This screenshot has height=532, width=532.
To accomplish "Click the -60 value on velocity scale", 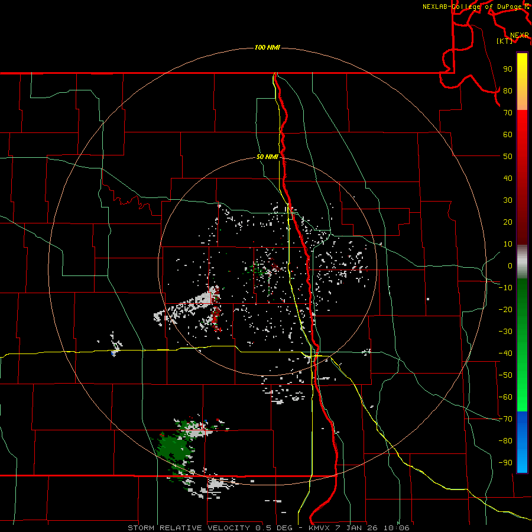I will pyautogui.click(x=505, y=397).
